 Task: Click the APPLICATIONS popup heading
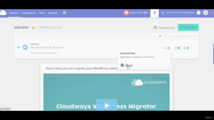(x=128, y=53)
